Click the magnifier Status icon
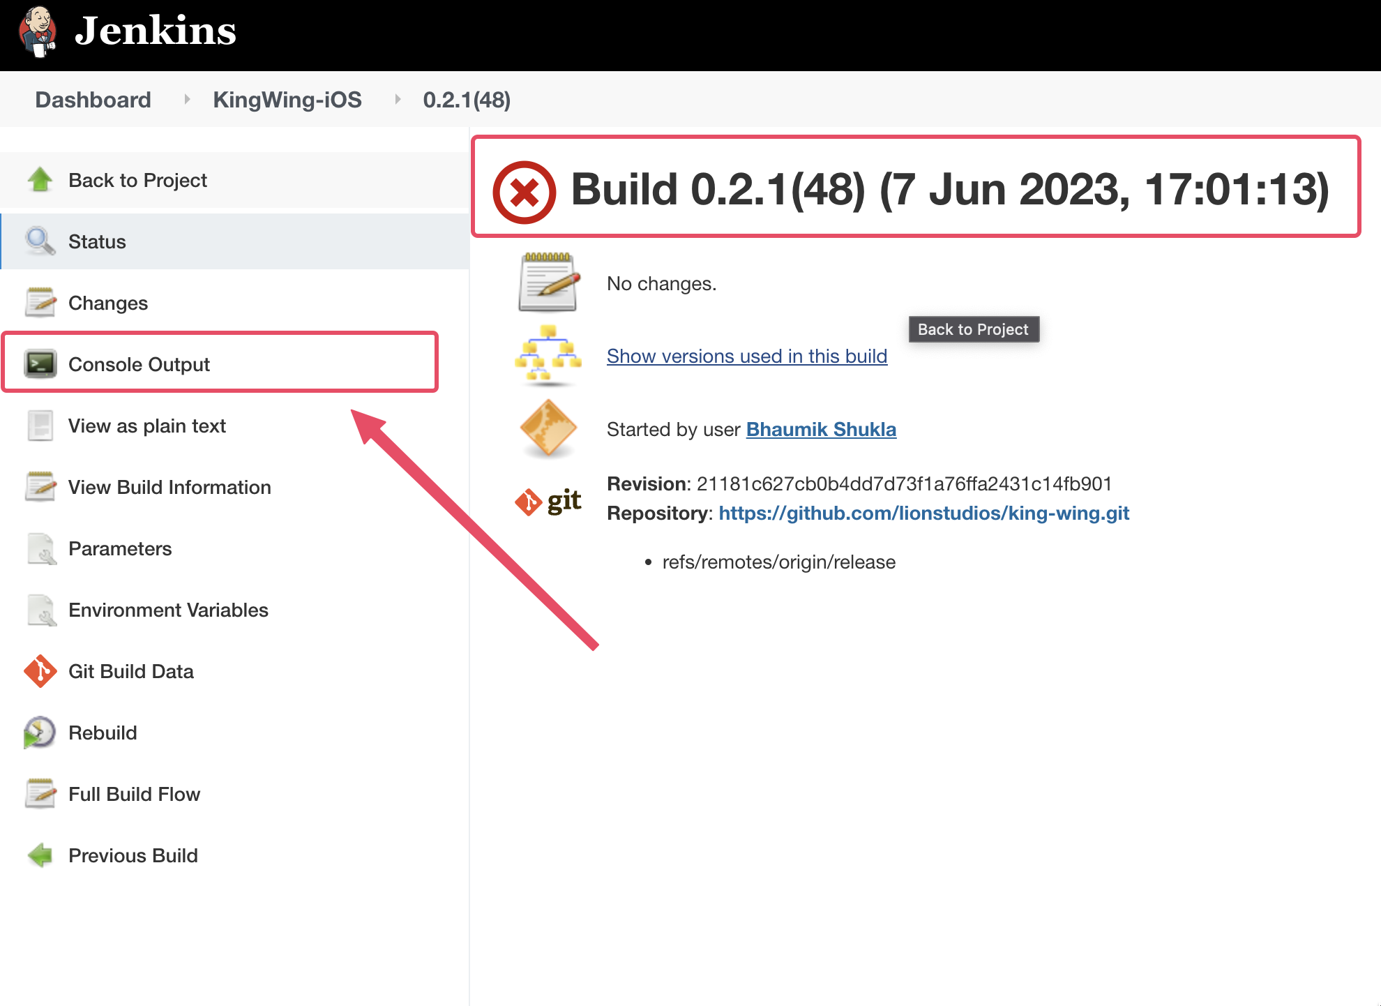Viewport: 1381px width, 1006px height. 40,241
